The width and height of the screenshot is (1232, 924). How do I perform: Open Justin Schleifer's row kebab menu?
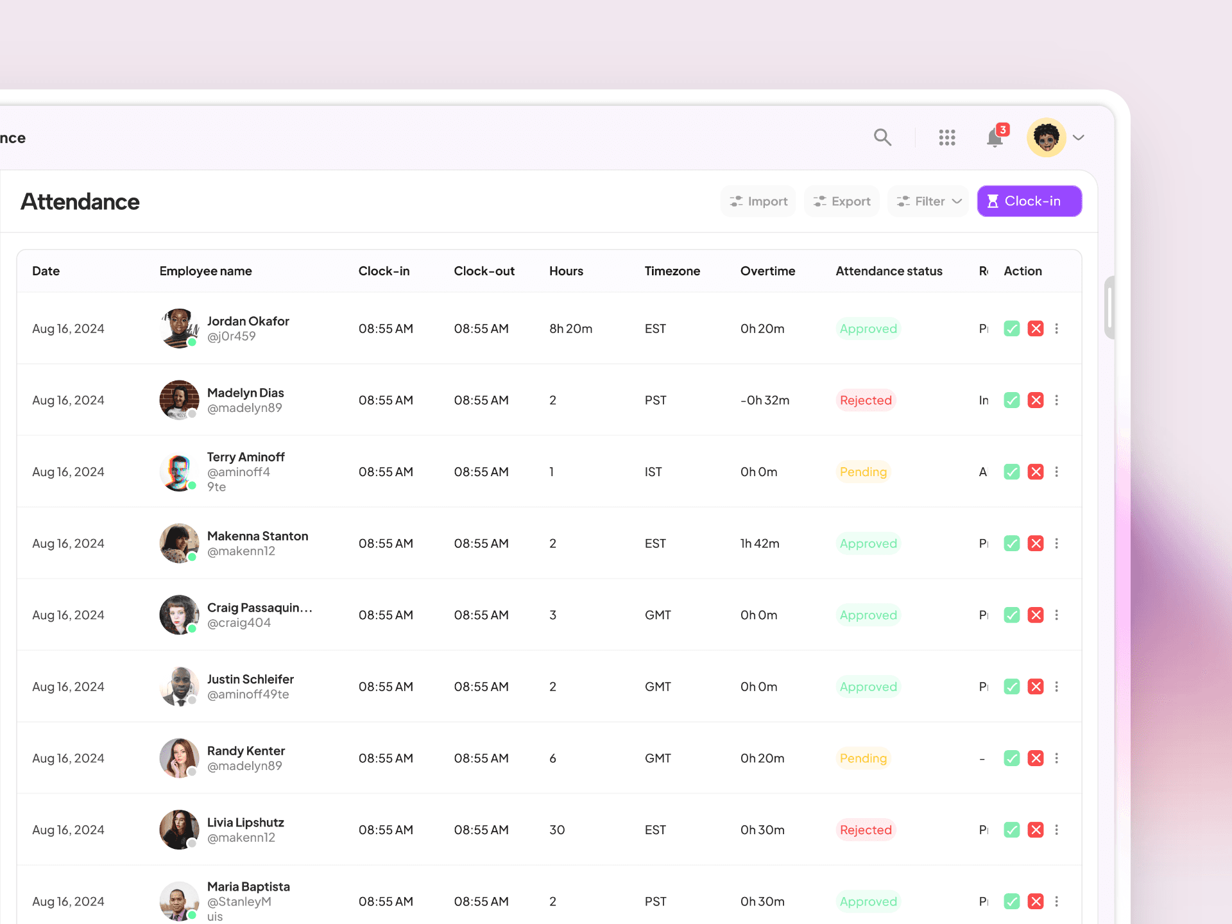1056,687
